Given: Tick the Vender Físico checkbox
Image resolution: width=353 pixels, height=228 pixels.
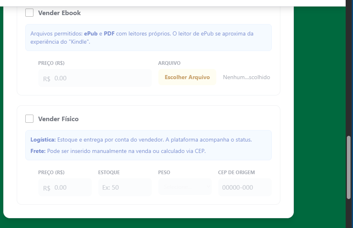Looking at the screenshot, I should (x=29, y=119).
